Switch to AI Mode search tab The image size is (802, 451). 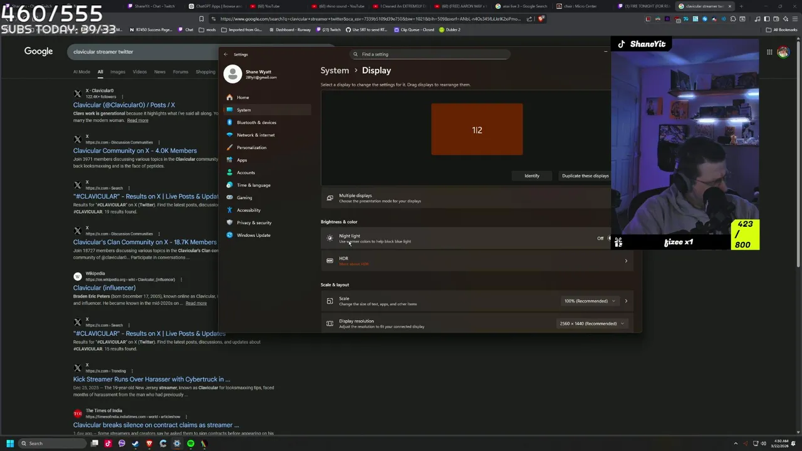(81, 72)
